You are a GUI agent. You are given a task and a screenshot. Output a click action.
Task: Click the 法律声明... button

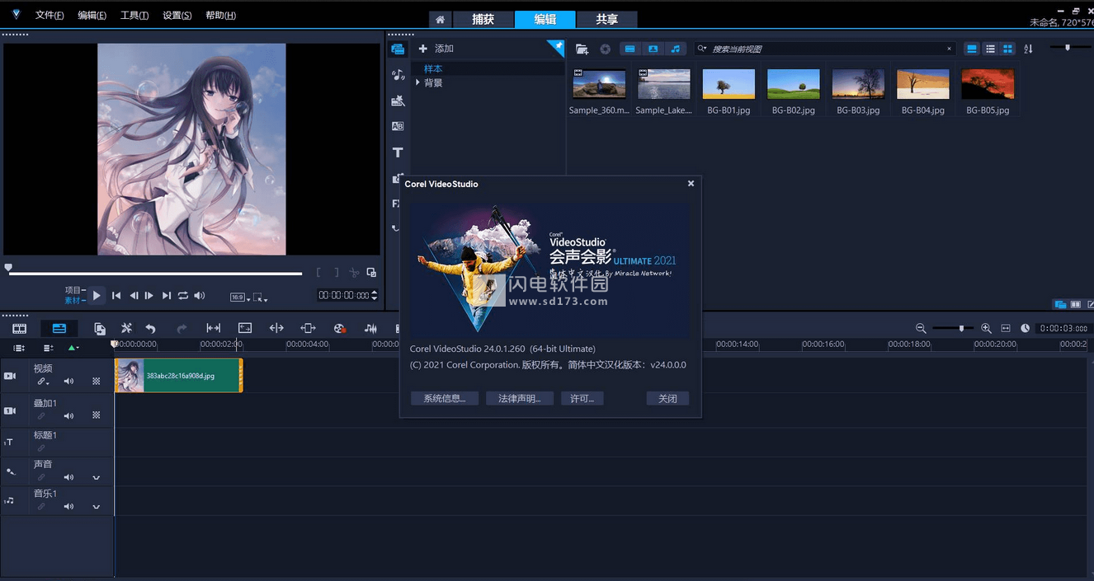[x=520, y=399]
